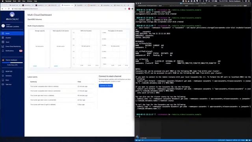
Task: Click the terminal prompt at the bottom
Action: pos(138,116)
